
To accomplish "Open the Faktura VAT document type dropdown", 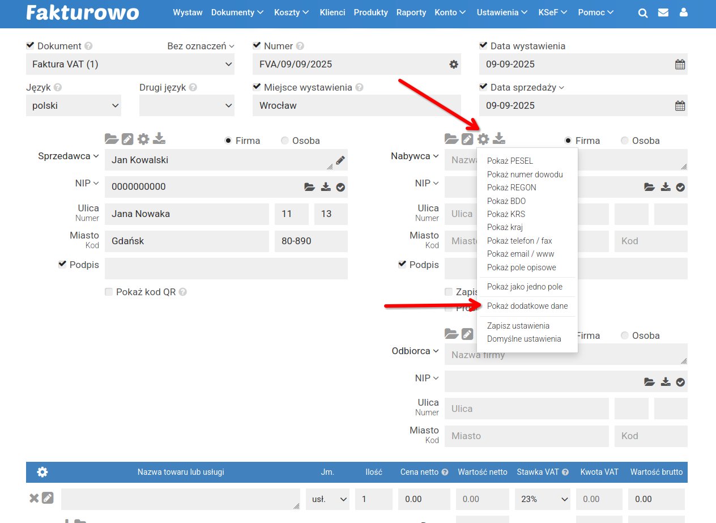I will click(x=130, y=65).
